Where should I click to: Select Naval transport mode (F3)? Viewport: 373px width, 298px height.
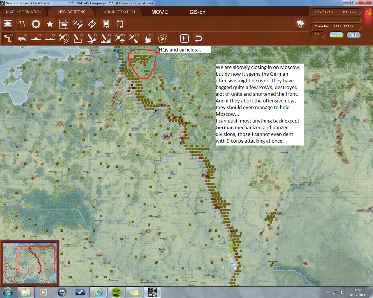click(36, 38)
